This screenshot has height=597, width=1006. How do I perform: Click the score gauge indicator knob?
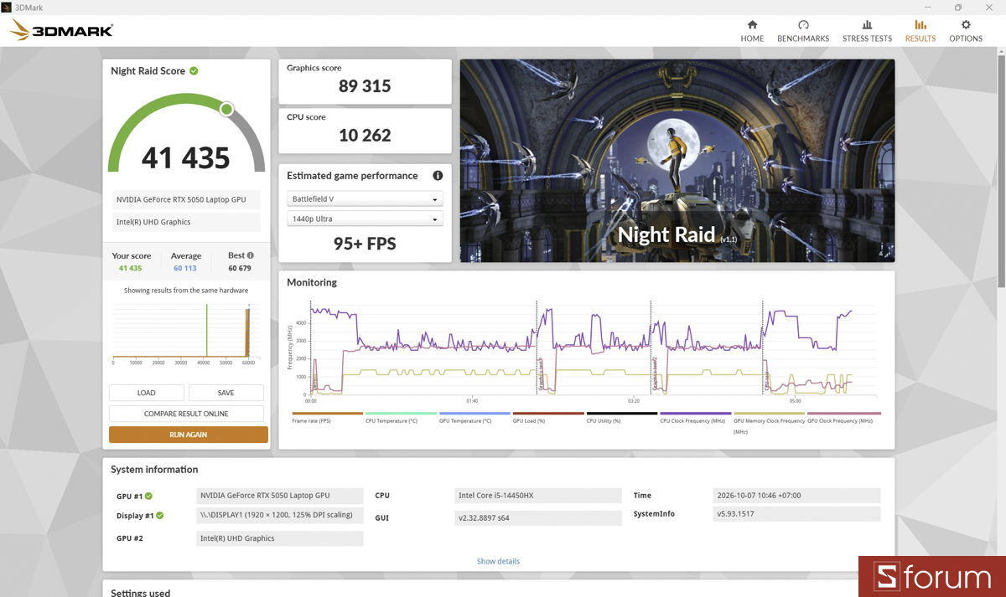(226, 109)
